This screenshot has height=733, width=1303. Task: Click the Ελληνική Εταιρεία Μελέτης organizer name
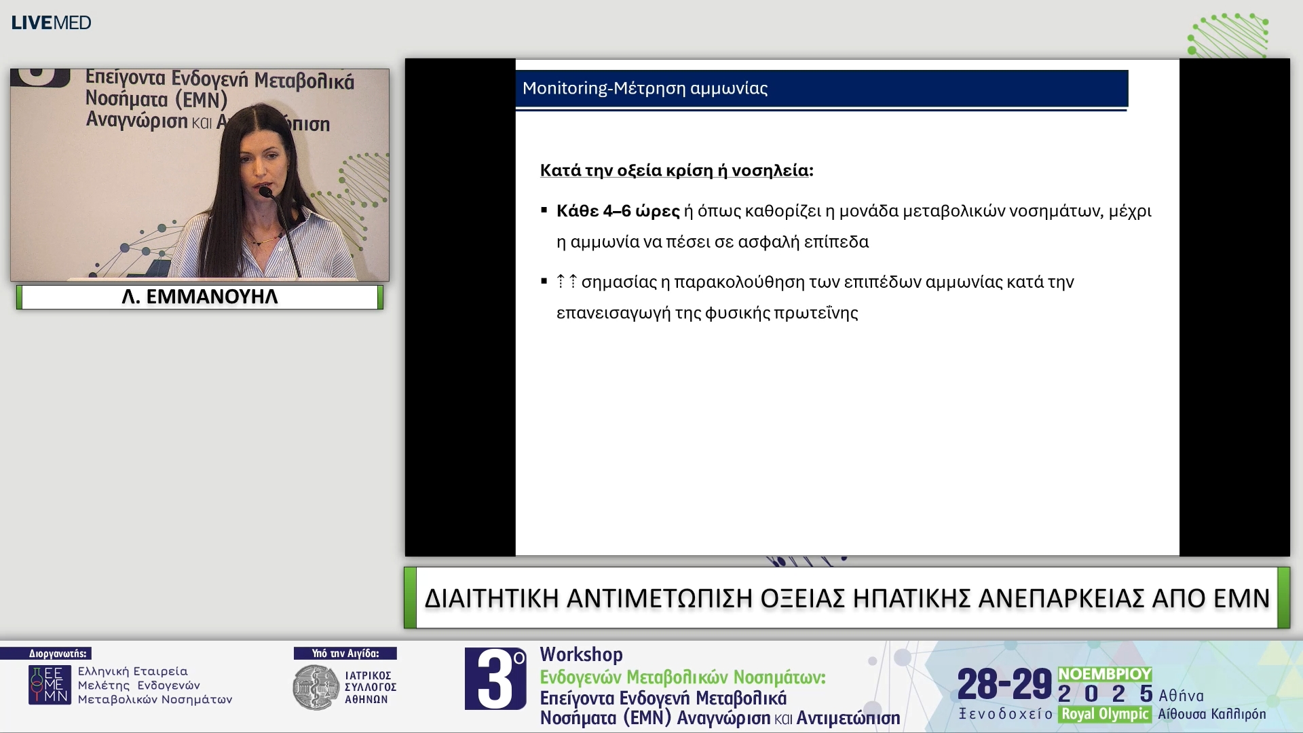pos(155,685)
